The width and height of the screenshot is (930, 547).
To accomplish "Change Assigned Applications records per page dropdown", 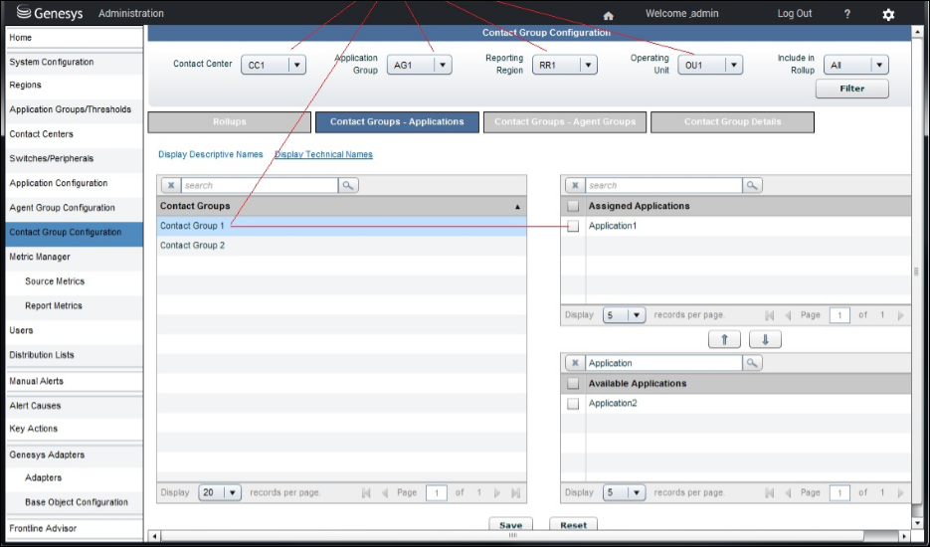I will (624, 315).
